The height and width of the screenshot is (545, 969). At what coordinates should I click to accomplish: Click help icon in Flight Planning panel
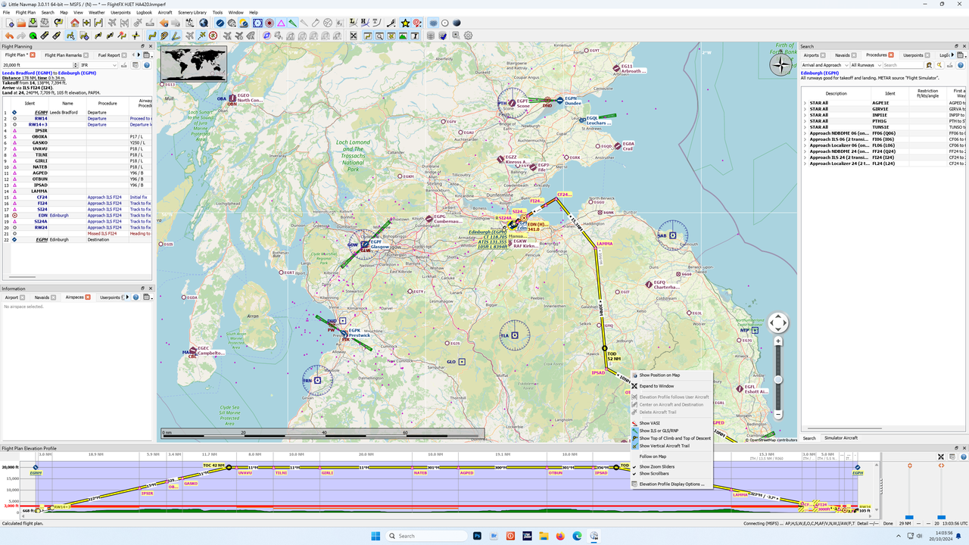[x=146, y=65]
